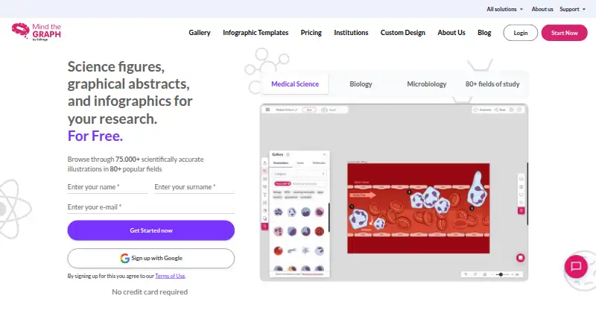The width and height of the screenshot is (596, 328).
Task: Open Infographic Templates menu item
Action: [256, 33]
